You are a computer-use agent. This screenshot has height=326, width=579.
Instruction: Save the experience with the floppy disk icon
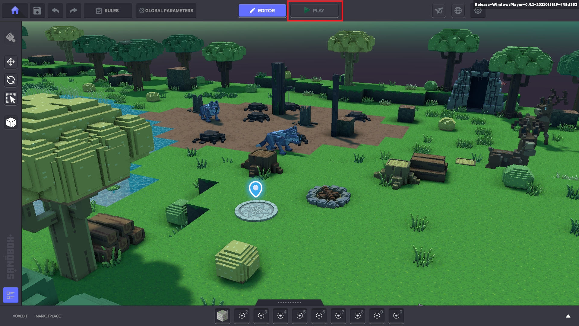tap(37, 11)
